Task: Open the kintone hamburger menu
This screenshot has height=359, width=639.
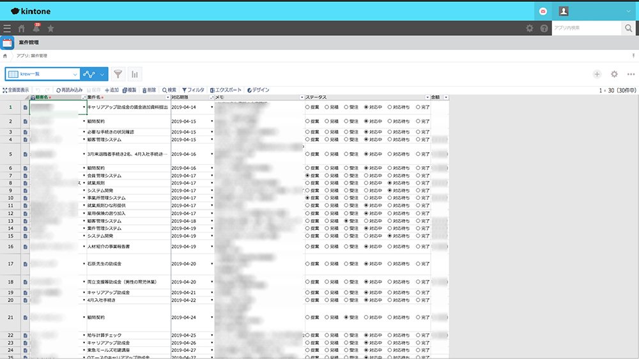Action: (7, 29)
